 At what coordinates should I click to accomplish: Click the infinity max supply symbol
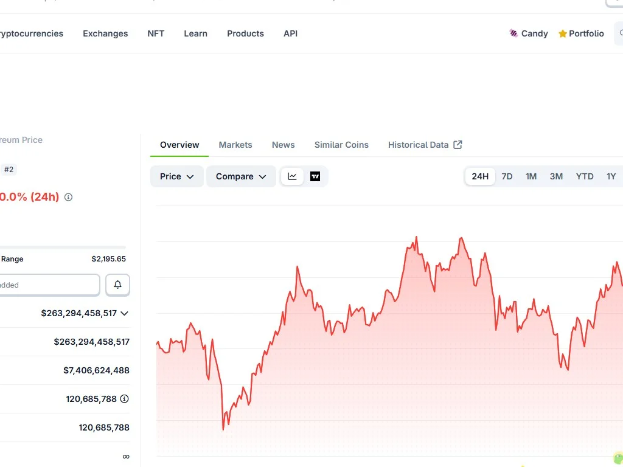point(126,456)
